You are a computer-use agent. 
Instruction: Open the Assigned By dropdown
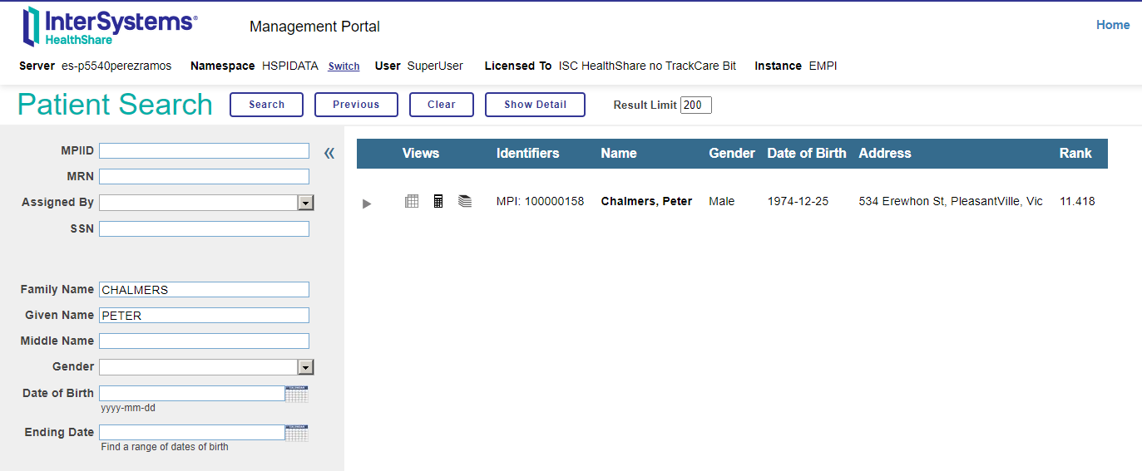tap(305, 203)
